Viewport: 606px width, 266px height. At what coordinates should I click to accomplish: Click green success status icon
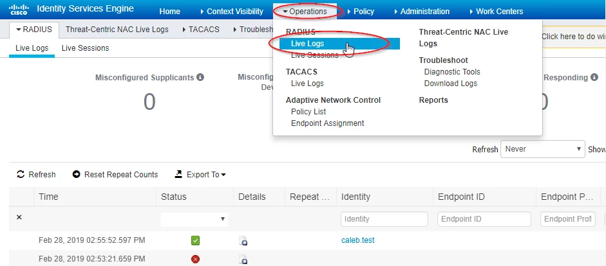[x=196, y=241]
